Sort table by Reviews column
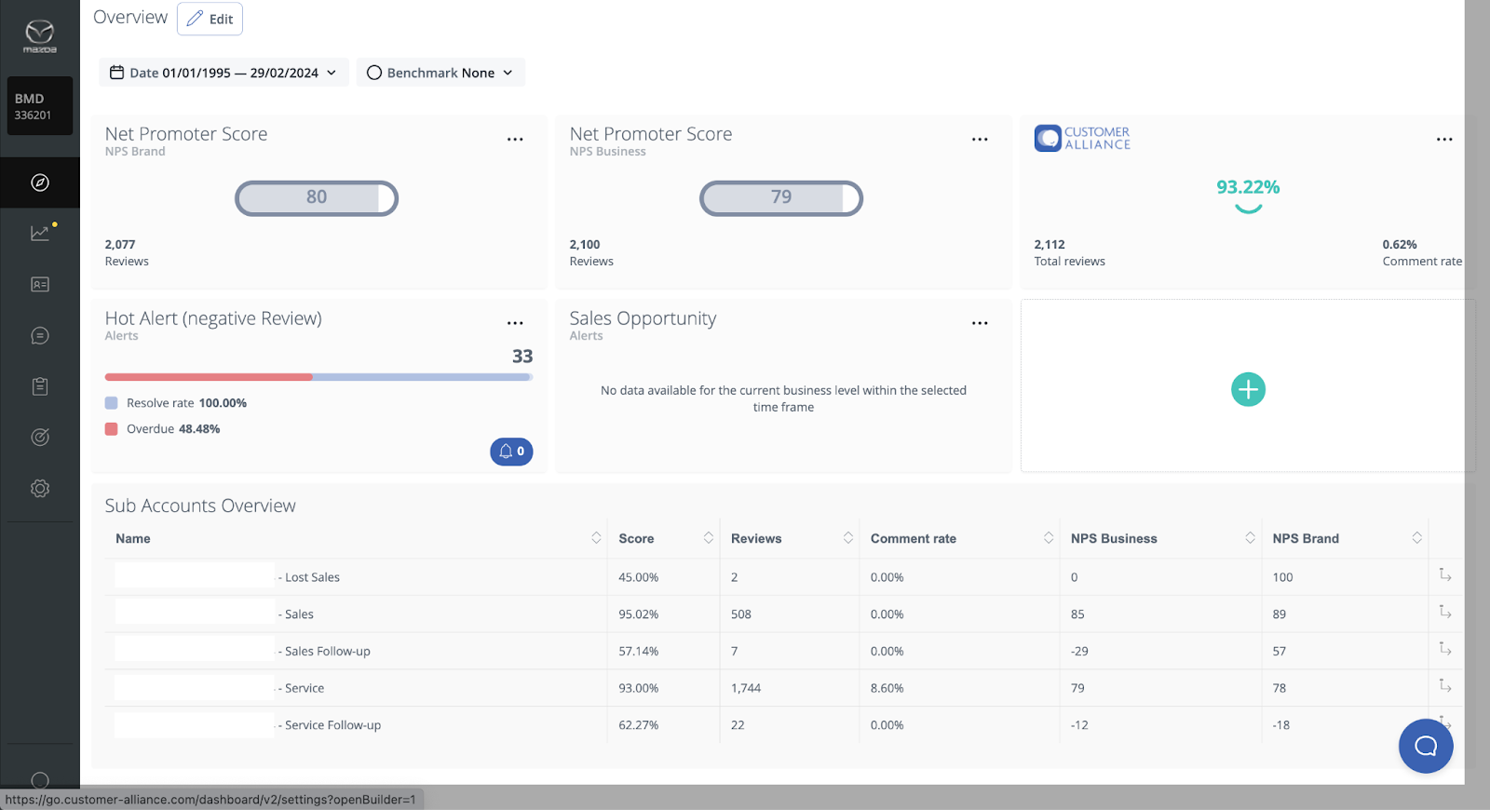This screenshot has height=810, width=1490. 848,538
